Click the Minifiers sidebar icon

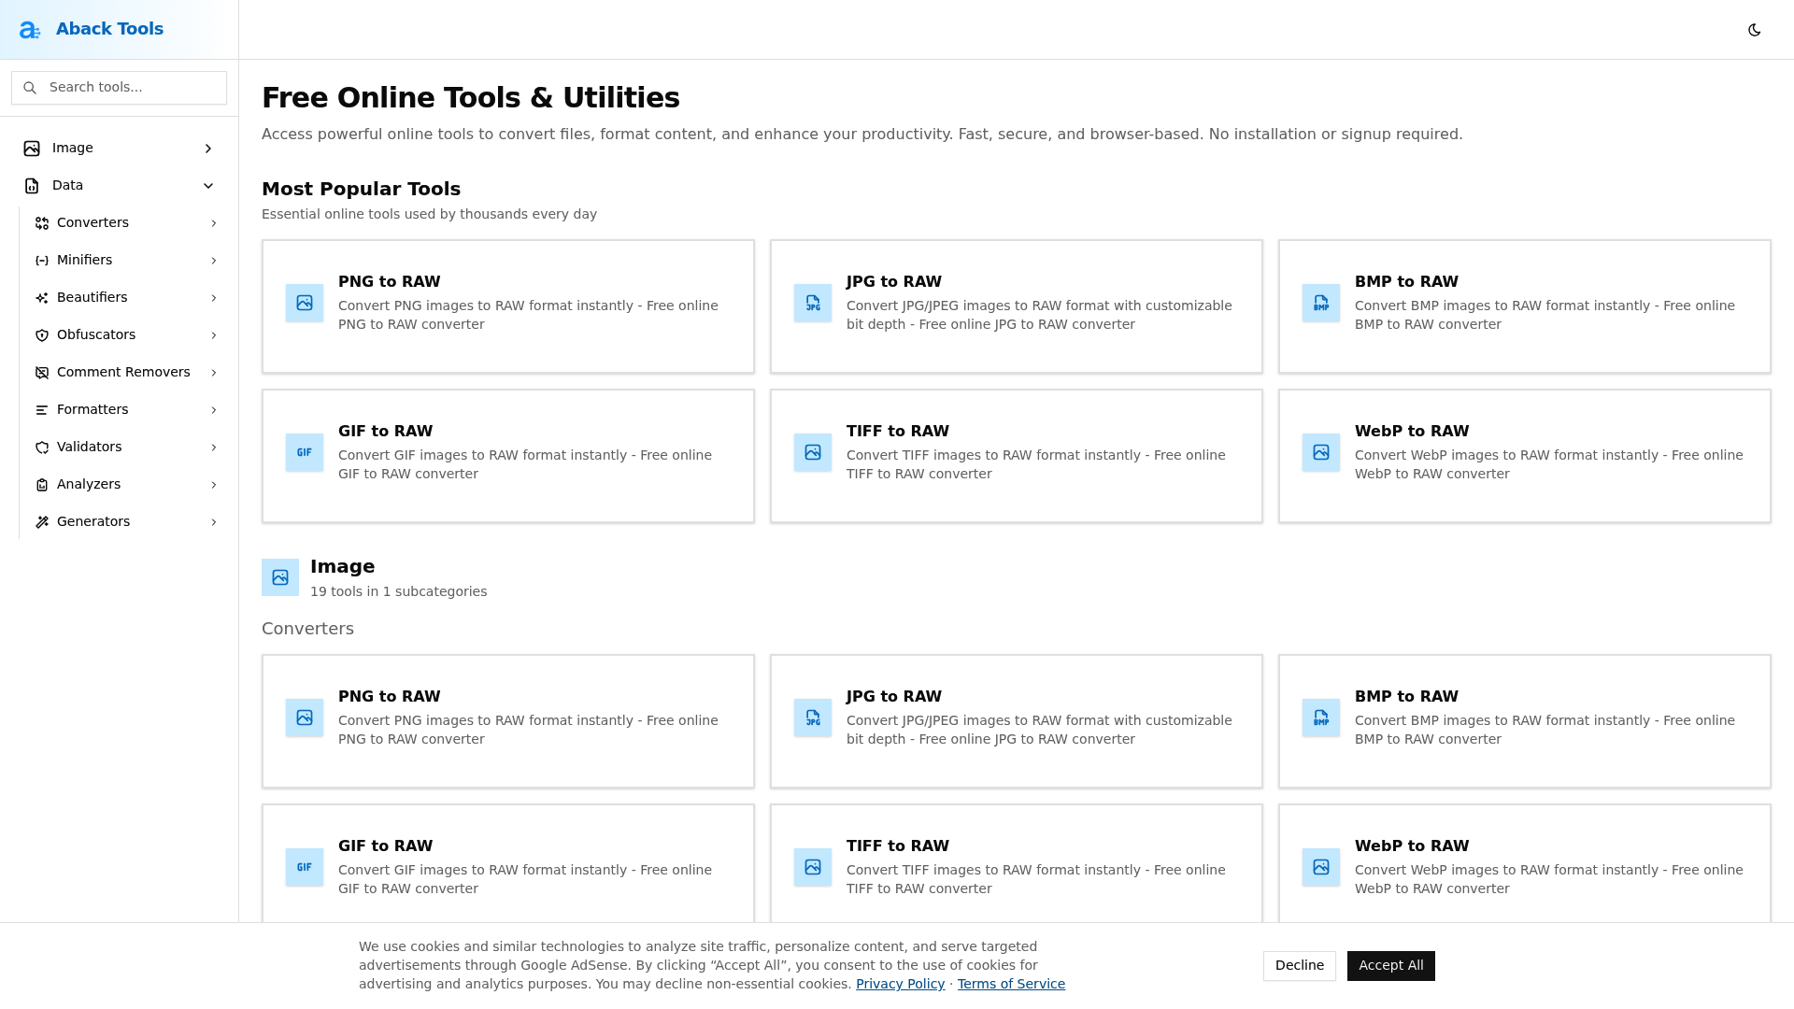pos(42,260)
